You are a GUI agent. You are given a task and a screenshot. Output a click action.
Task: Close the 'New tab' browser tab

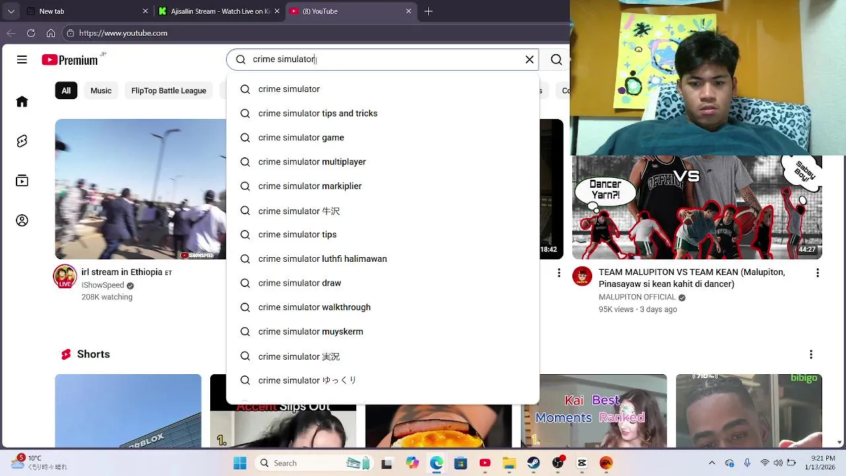[145, 11]
